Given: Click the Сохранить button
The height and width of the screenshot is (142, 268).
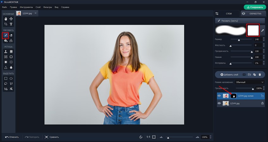Looking at the screenshot, I should [x=255, y=7].
